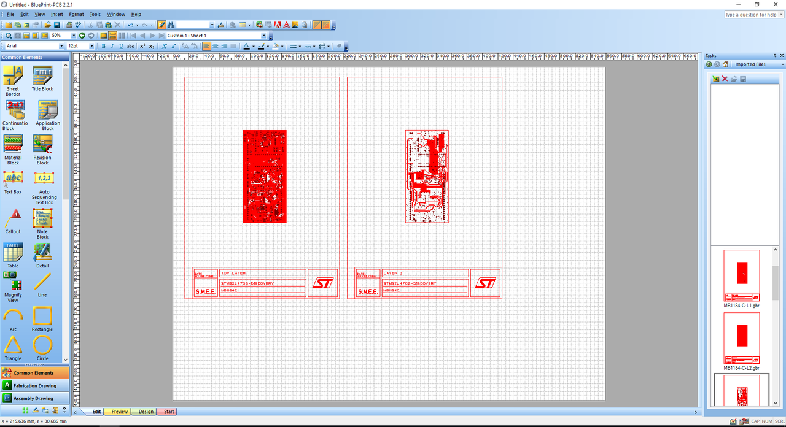Click the Open folder icon in toolbar
This screenshot has height=427, width=786.
coord(47,25)
